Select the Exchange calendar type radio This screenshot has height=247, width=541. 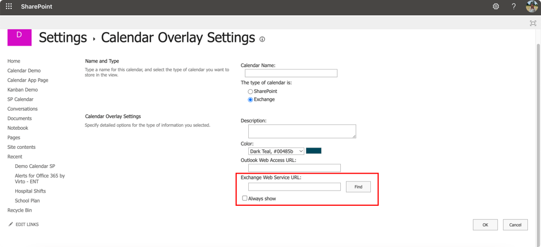(250, 100)
